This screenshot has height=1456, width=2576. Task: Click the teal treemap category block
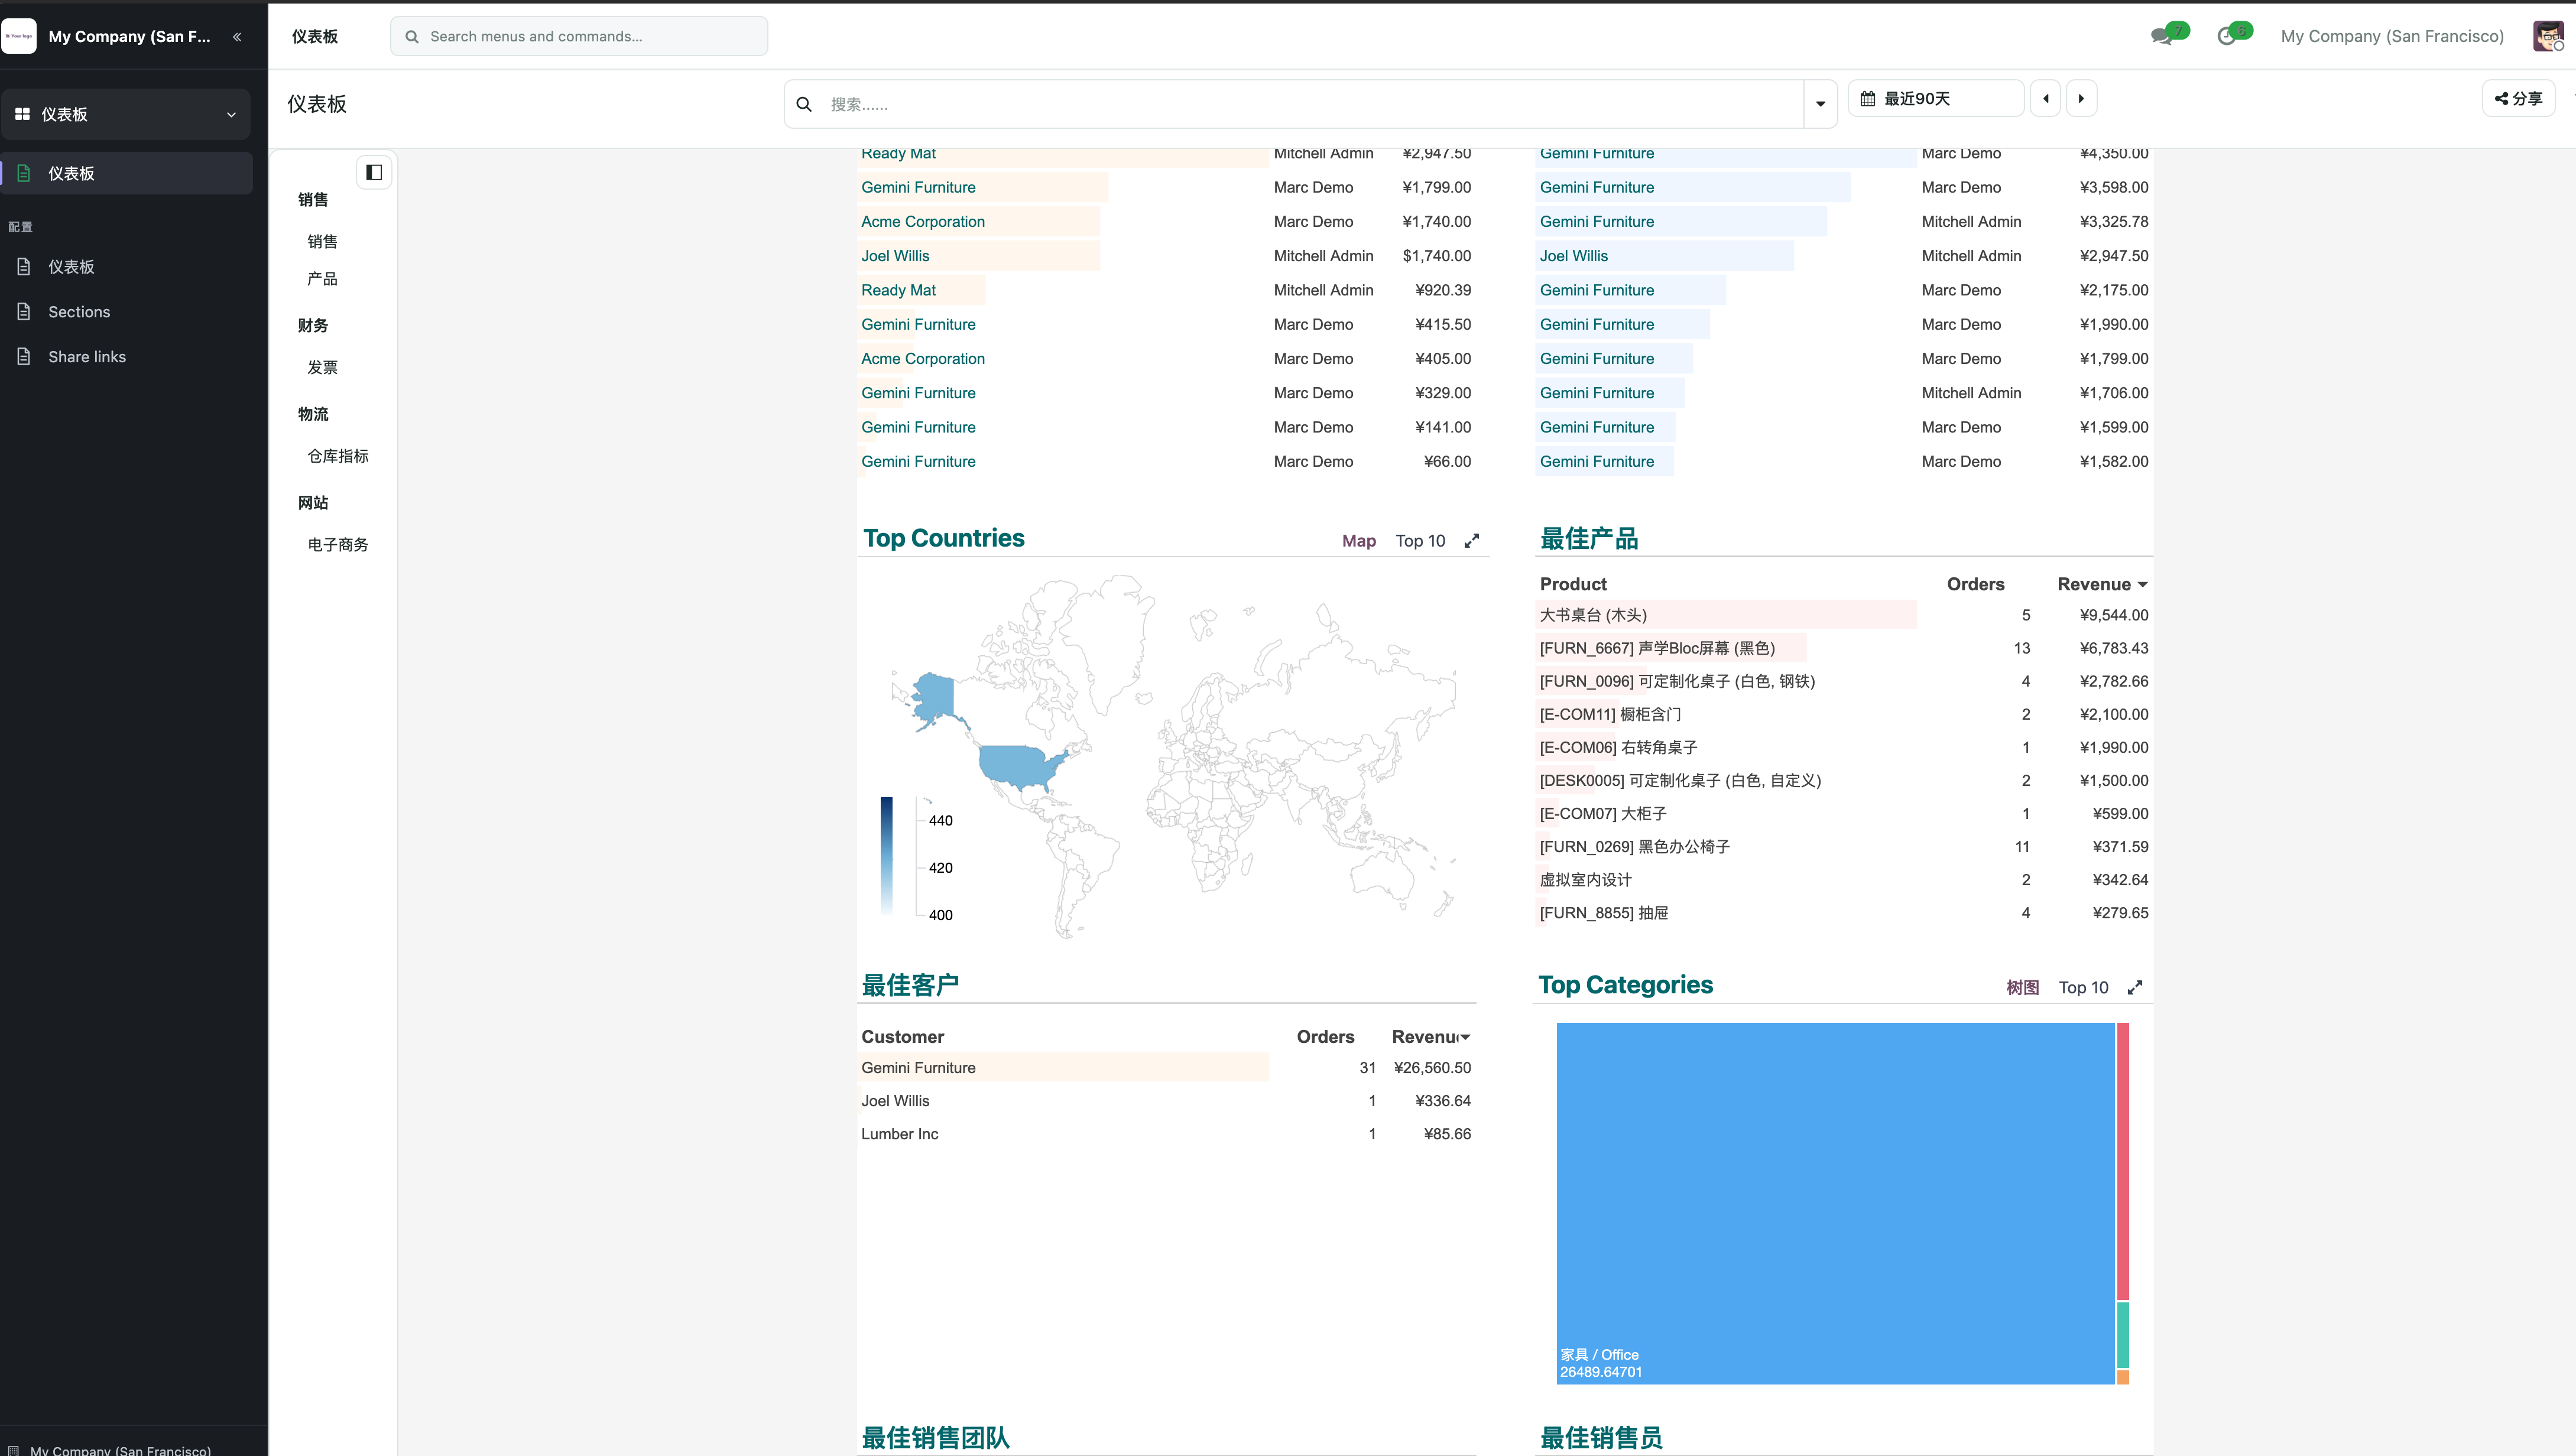(x=2122, y=1335)
